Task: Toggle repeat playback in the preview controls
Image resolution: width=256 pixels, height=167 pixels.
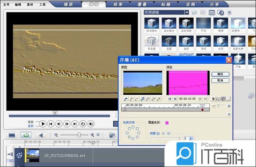Action: [x=83, y=124]
